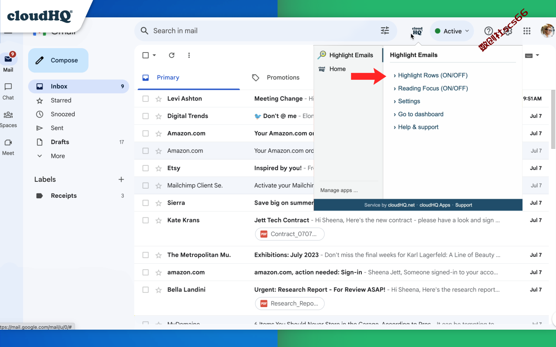Open the More options three-dot menu

point(189,55)
